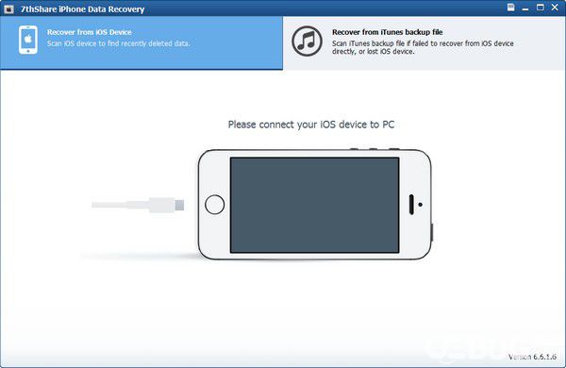Click the iPhone illustration screen
566x368 pixels.
pos(315,205)
